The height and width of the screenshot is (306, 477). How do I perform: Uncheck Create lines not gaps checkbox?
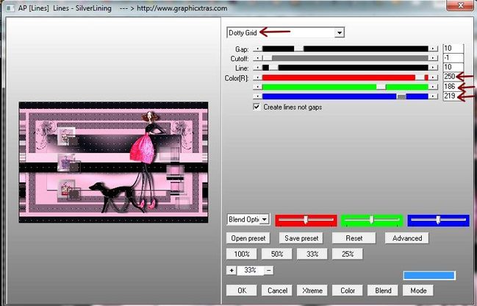[257, 107]
